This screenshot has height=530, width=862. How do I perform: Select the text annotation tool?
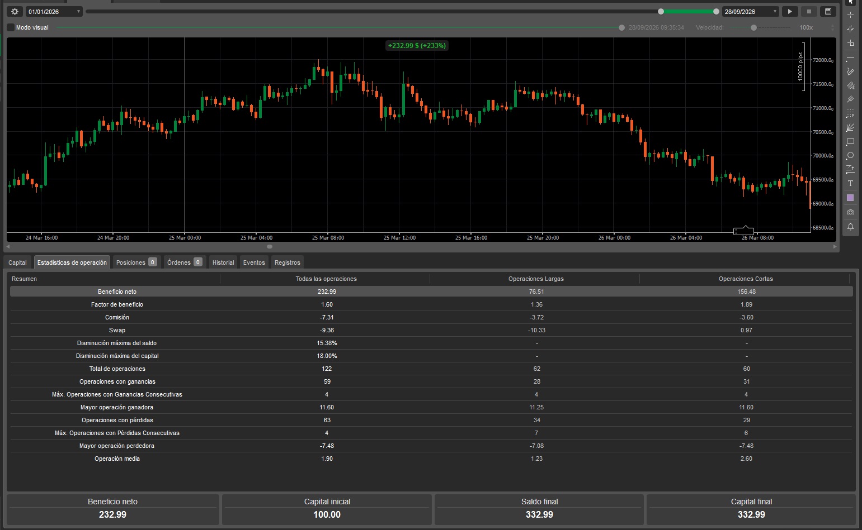[850, 183]
